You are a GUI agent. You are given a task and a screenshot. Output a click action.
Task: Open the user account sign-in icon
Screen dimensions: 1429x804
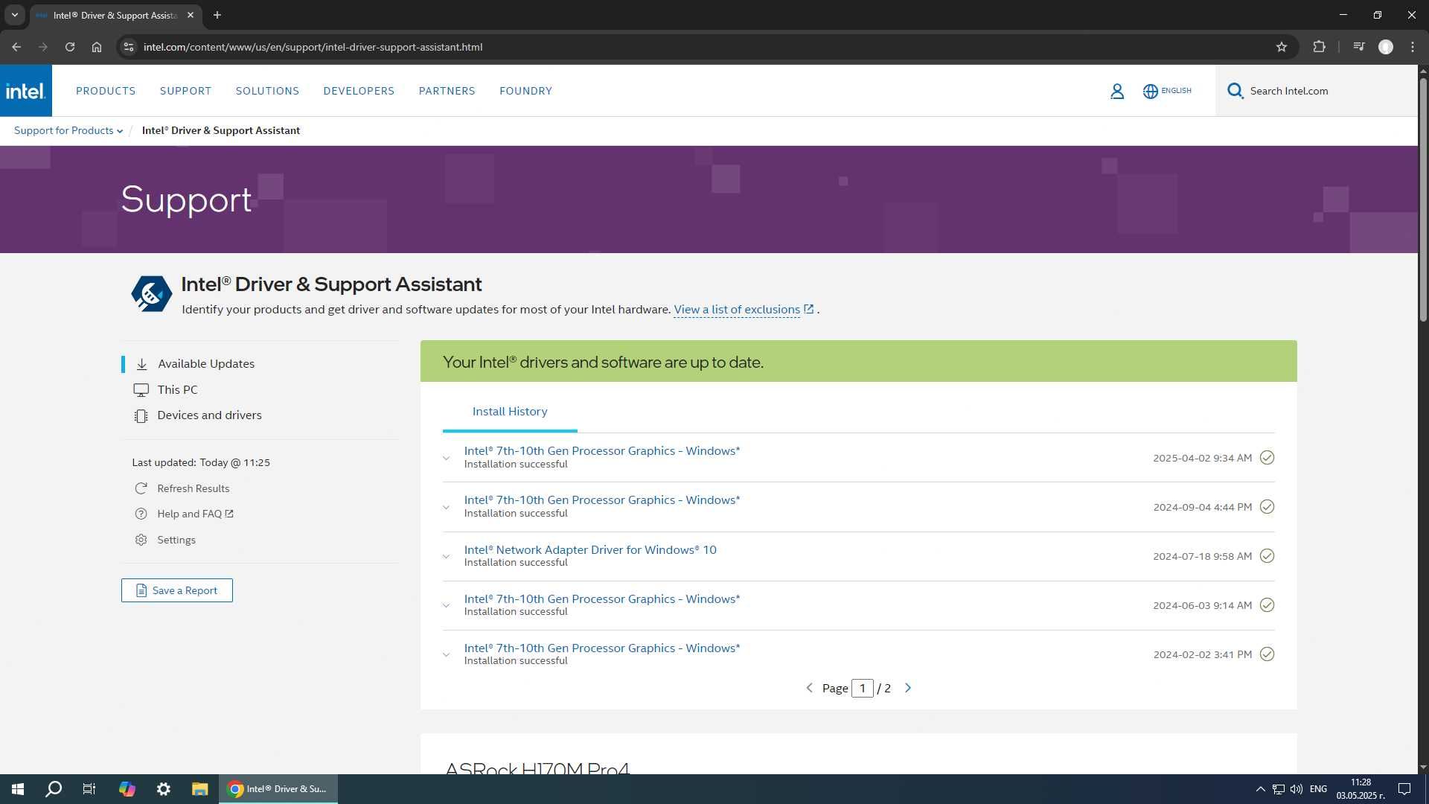pyautogui.click(x=1117, y=91)
